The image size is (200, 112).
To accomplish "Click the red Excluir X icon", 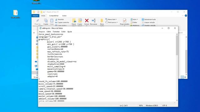I will click(87, 21).
